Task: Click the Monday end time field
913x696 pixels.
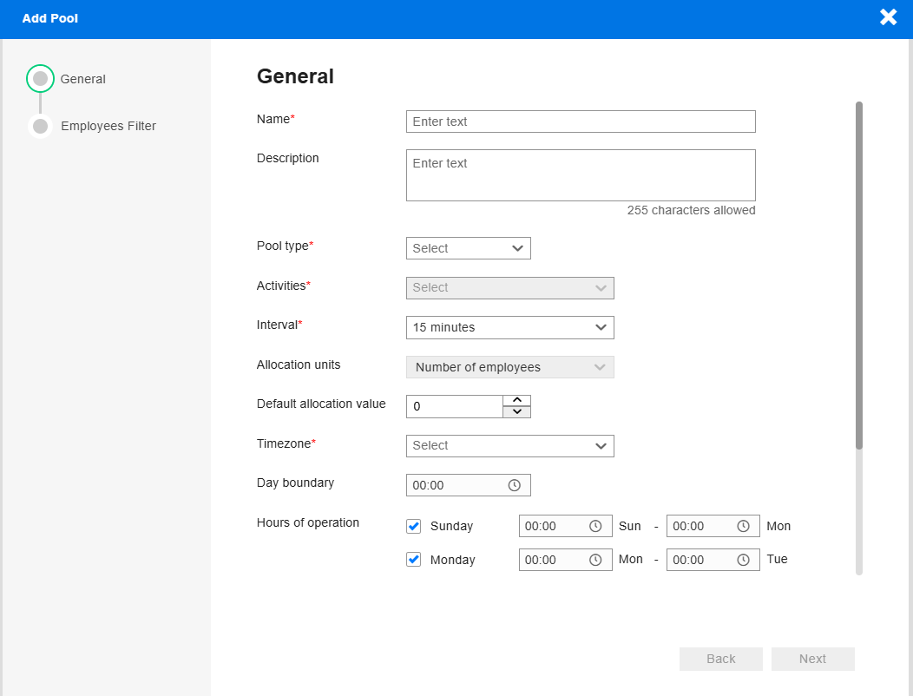Action: 713,560
